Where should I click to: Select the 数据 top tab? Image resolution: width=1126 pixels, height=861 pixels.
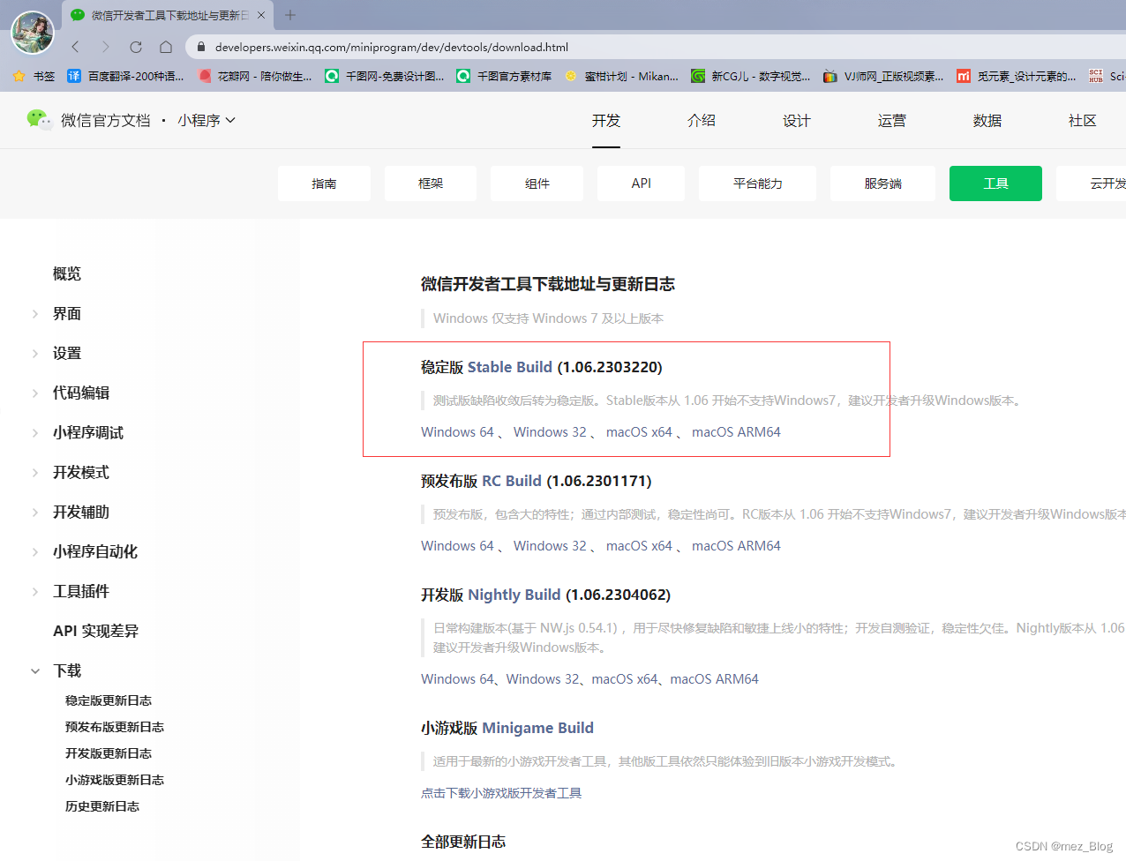pos(987,121)
